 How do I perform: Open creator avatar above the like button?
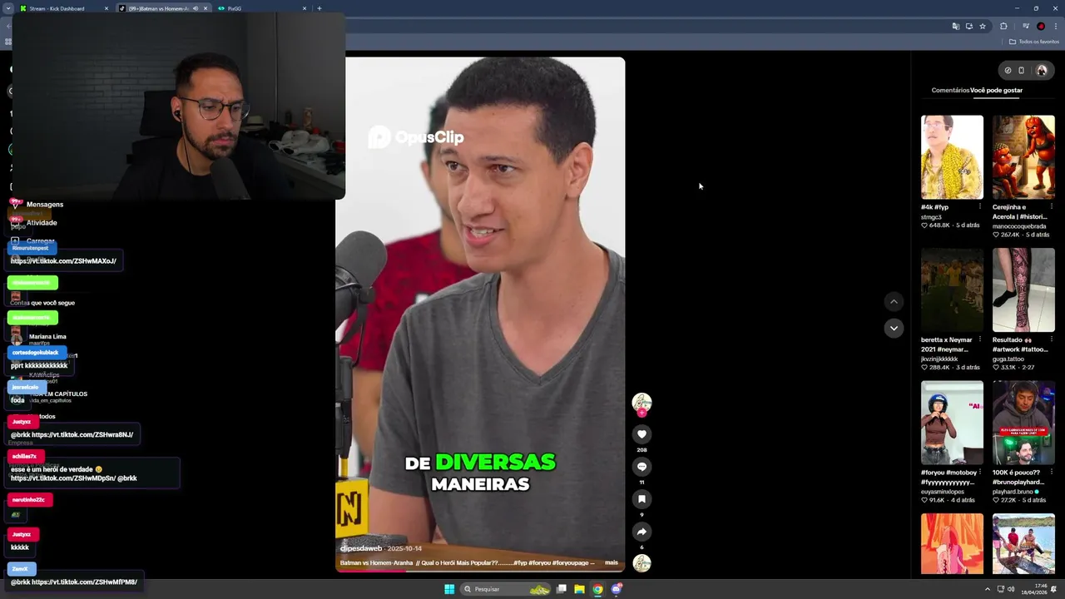click(641, 403)
